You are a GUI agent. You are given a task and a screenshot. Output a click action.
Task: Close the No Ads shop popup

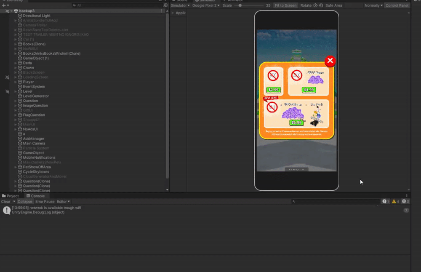(330, 61)
